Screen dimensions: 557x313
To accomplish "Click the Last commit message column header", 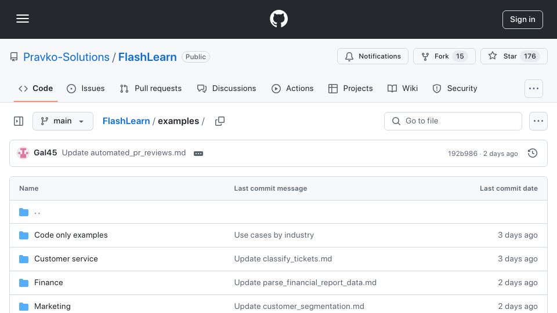I will coord(270,188).
